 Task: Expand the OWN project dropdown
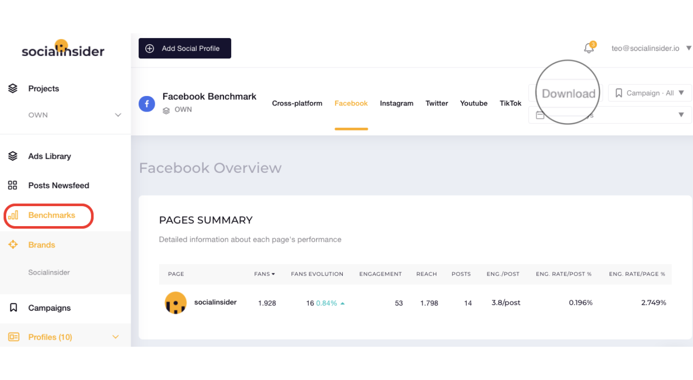tap(118, 115)
